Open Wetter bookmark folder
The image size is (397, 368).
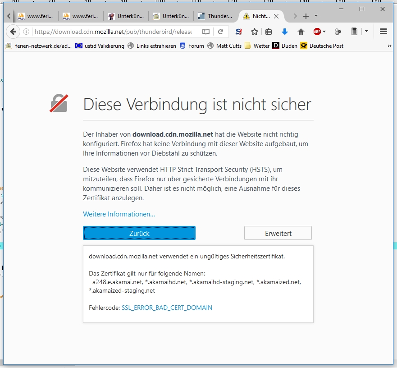pyautogui.click(x=257, y=46)
